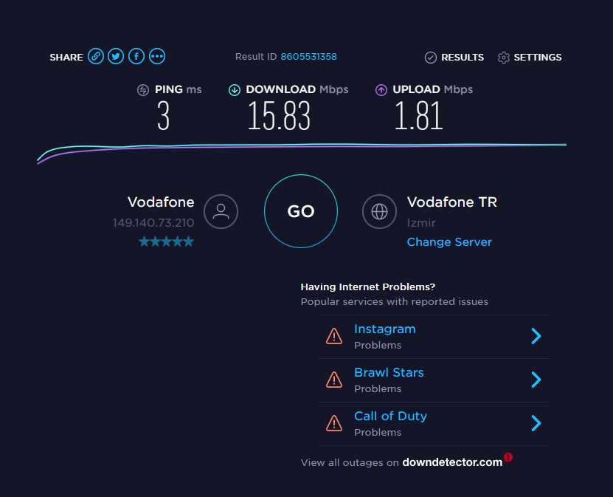The height and width of the screenshot is (497, 613).
Task: Select the download speed value 15.83
Action: tap(279, 116)
